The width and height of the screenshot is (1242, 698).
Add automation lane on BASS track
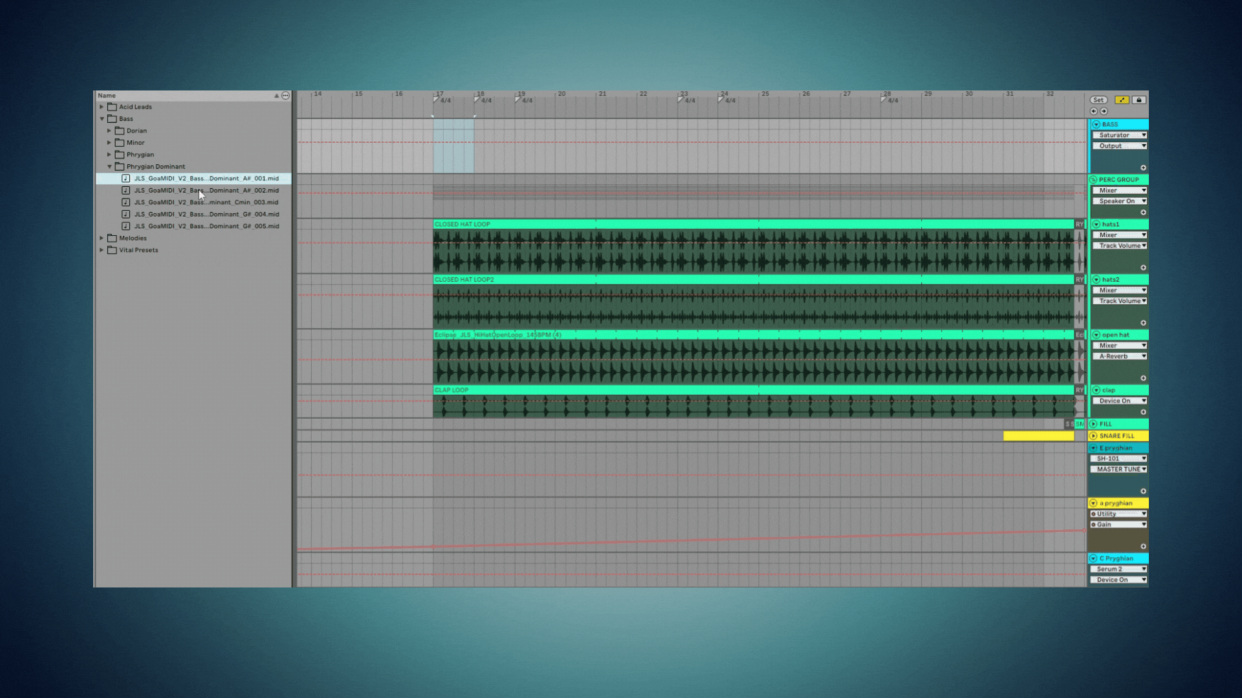pos(1143,167)
